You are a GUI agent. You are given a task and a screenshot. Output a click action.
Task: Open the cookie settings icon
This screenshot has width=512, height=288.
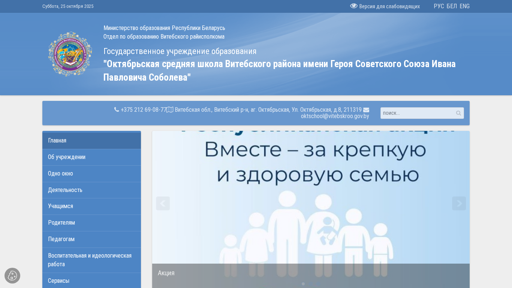coord(12,276)
